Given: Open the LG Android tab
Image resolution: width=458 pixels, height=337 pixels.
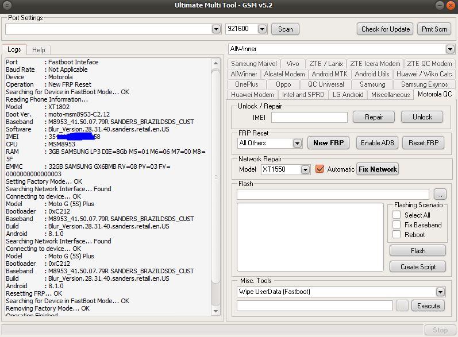Looking at the screenshot, I should click(x=348, y=95).
